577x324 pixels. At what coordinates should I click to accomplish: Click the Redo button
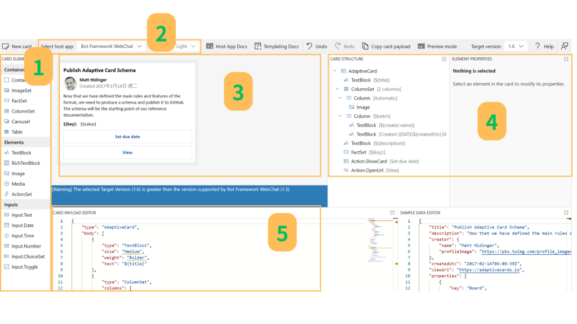coord(345,46)
